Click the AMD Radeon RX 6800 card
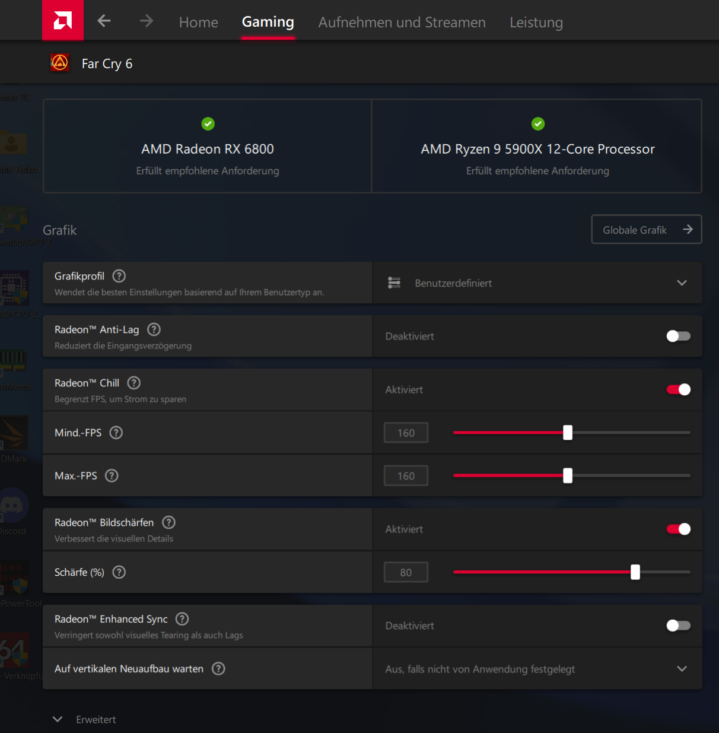Screen dimensions: 719x733 click(208, 146)
